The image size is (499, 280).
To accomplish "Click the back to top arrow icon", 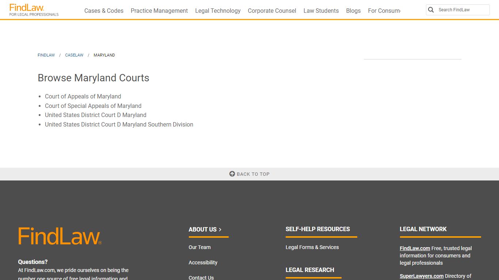I will click(232, 174).
